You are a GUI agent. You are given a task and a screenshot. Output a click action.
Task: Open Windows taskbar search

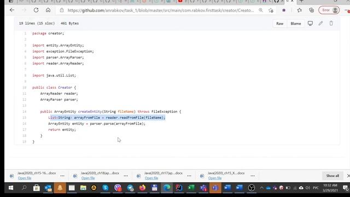coord(24,188)
